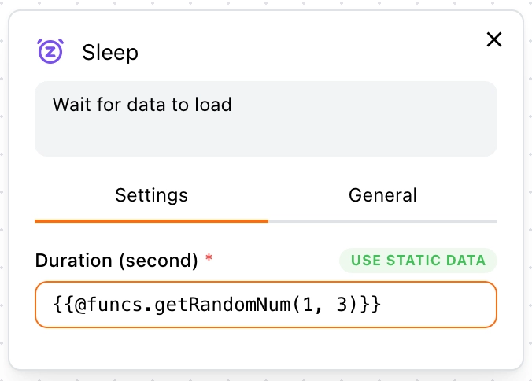Switch to the Settings tab

151,195
